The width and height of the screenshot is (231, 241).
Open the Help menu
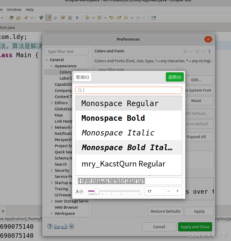(x=30, y=10)
